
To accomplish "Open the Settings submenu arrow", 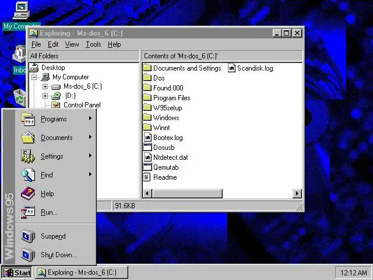I will [x=90, y=156].
